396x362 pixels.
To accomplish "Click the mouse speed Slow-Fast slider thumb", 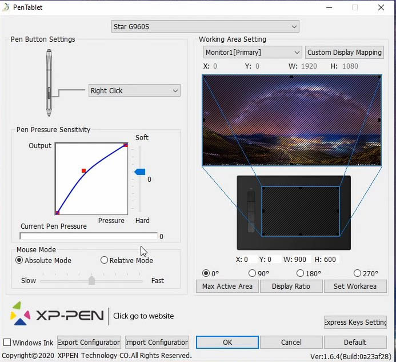I will [x=91, y=280].
